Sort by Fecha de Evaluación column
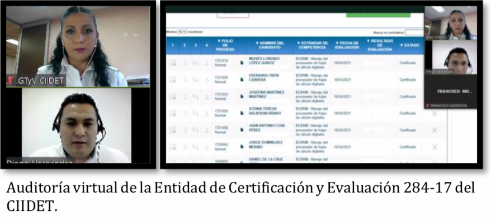 (x=347, y=45)
